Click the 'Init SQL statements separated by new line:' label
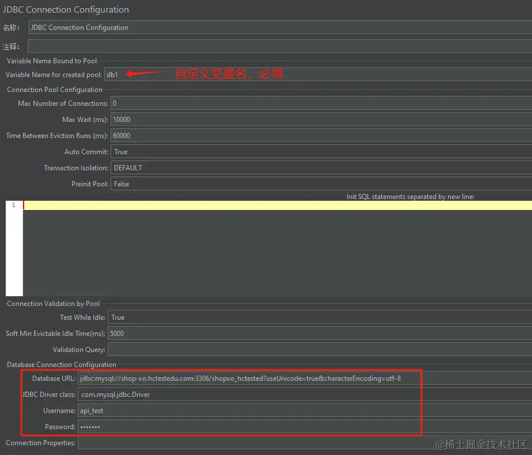Screen dimensions: 532x455 410,197
